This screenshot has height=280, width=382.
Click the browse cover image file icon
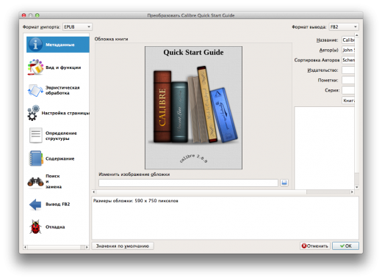pos(284,183)
